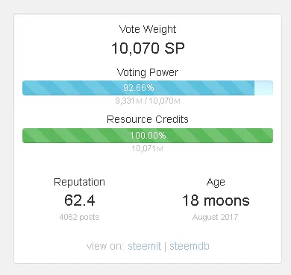Click the 10,070 SP vote weight value
This screenshot has width=291, height=275.
[x=148, y=48]
